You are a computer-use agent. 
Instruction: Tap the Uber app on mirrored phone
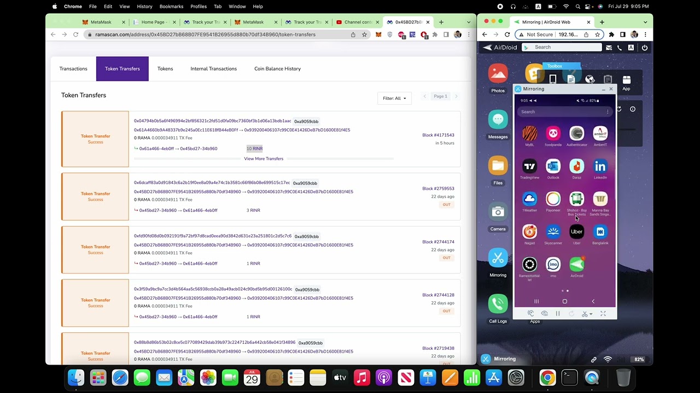[576, 232]
